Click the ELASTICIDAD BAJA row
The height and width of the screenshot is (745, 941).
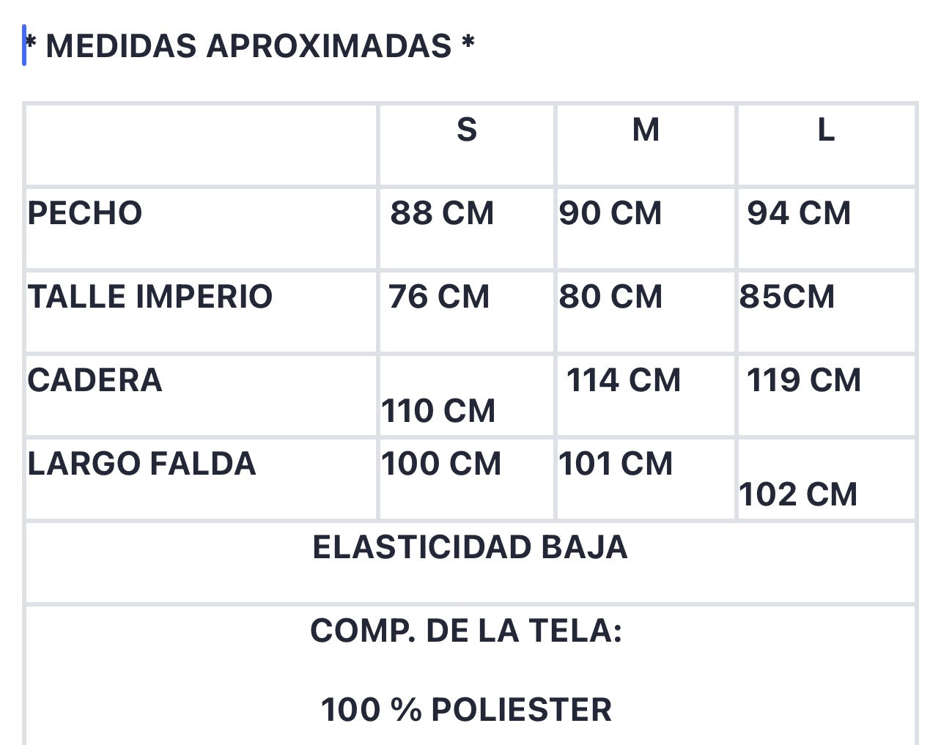click(x=471, y=562)
